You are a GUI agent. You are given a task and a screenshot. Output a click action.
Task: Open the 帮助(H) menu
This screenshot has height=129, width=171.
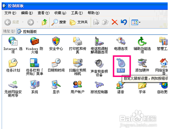point(94,13)
